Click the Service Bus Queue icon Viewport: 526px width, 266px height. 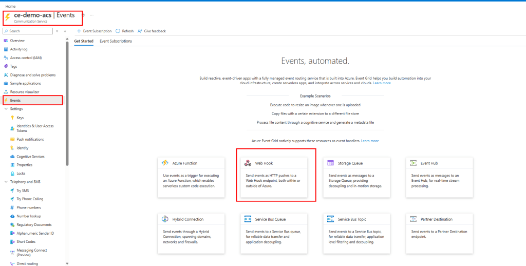click(248, 219)
